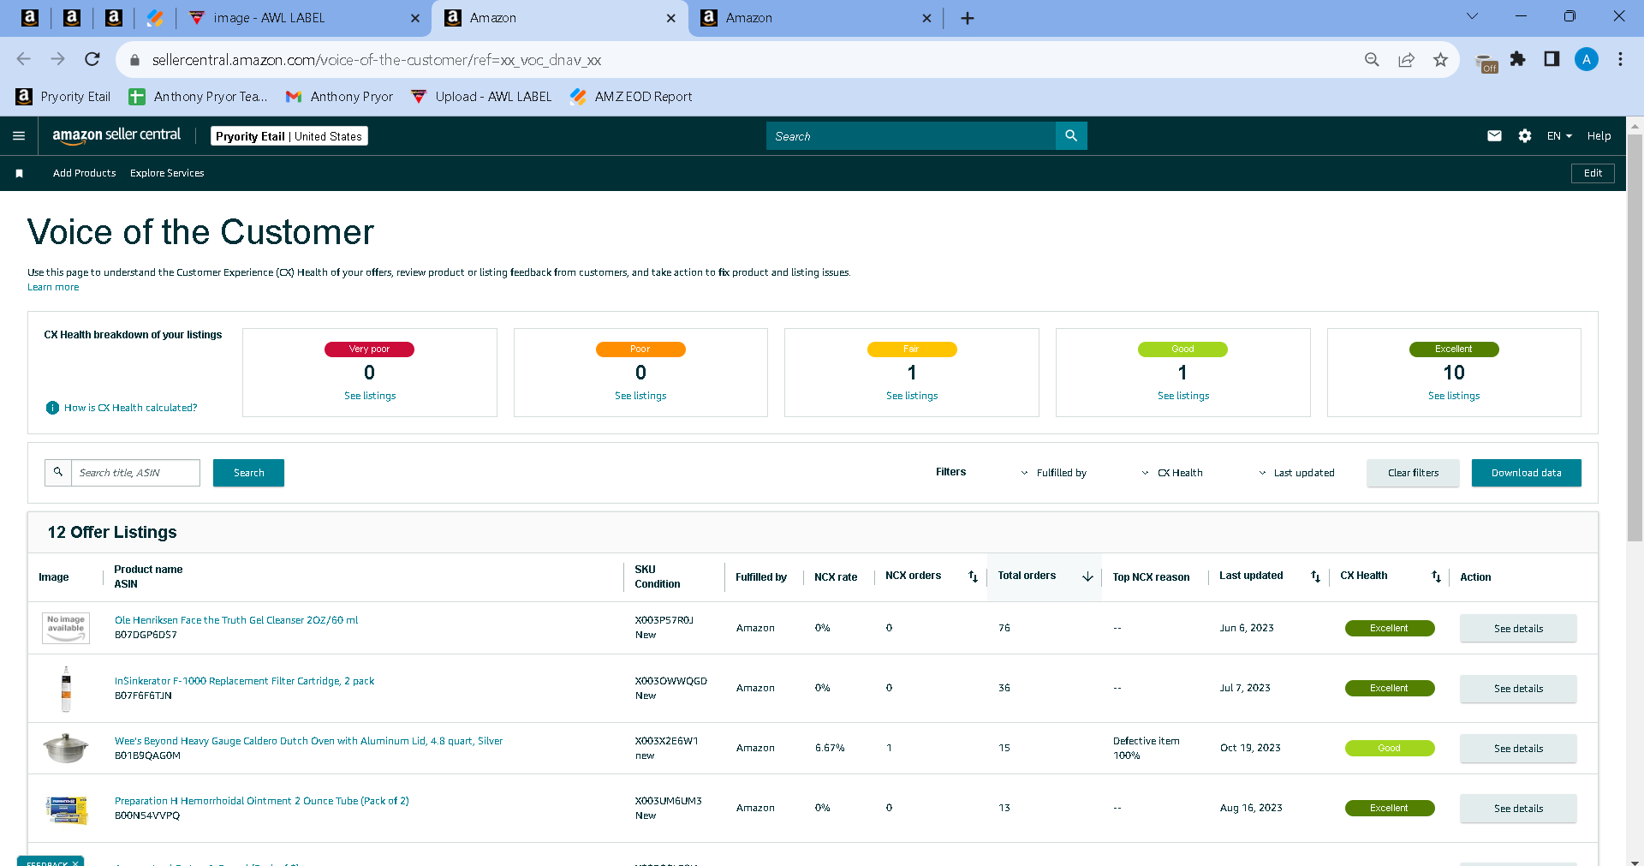Click the teal Search button for listings
The height and width of the screenshot is (866, 1644).
(x=248, y=473)
